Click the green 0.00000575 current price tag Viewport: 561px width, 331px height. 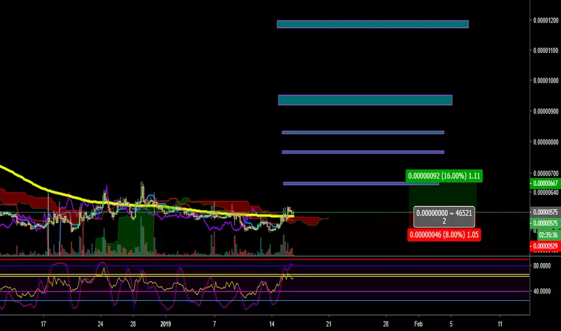(545, 223)
